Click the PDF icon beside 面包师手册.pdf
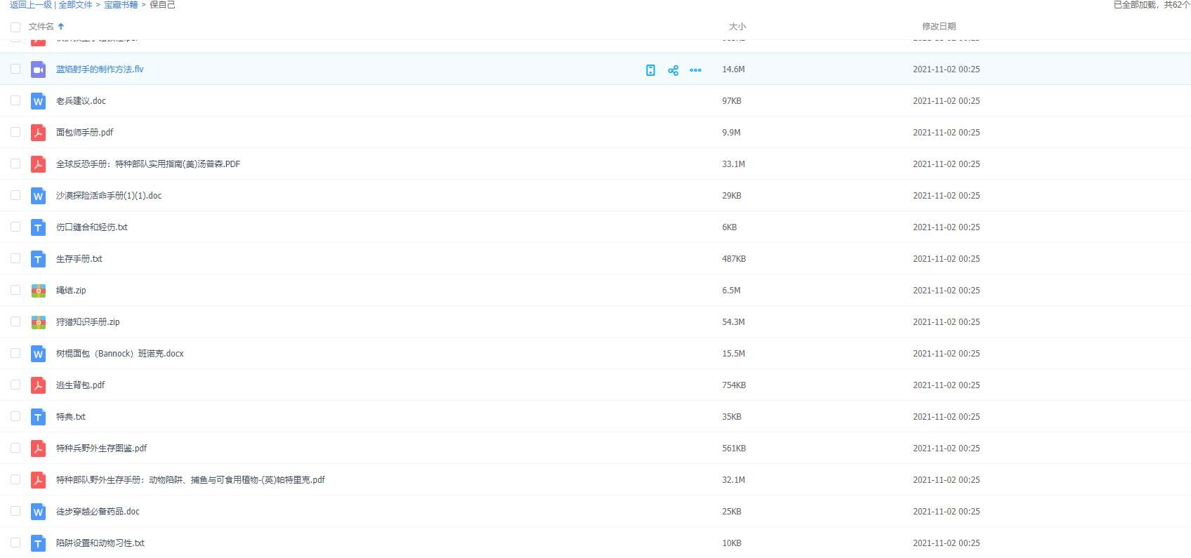This screenshot has height=558, width=1191. 39,133
